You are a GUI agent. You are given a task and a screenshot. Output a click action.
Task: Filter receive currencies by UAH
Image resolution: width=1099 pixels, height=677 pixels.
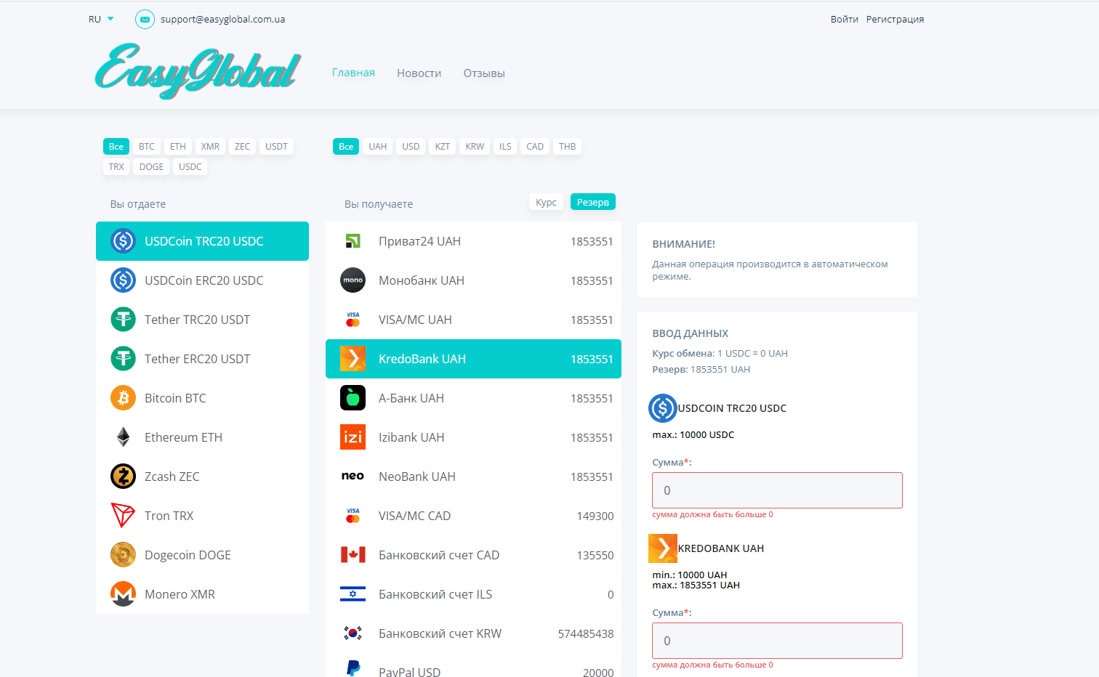click(378, 146)
